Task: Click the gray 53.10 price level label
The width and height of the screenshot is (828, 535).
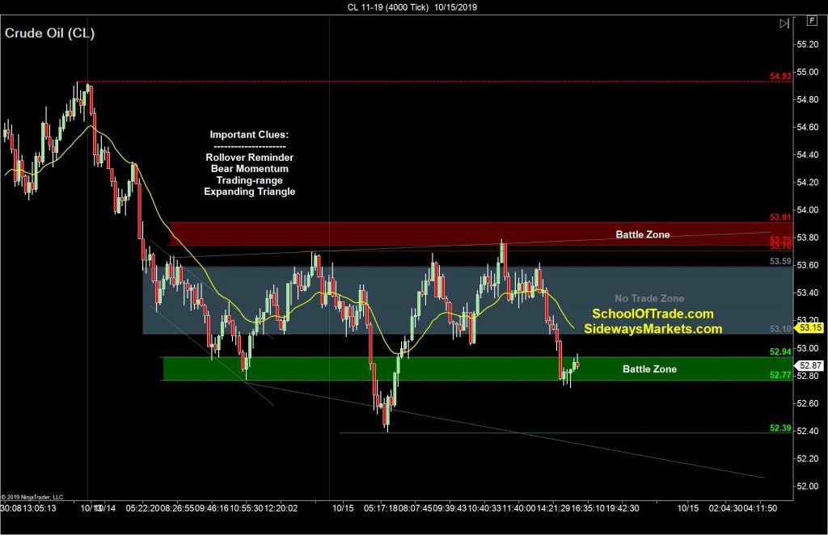Action: pos(780,329)
